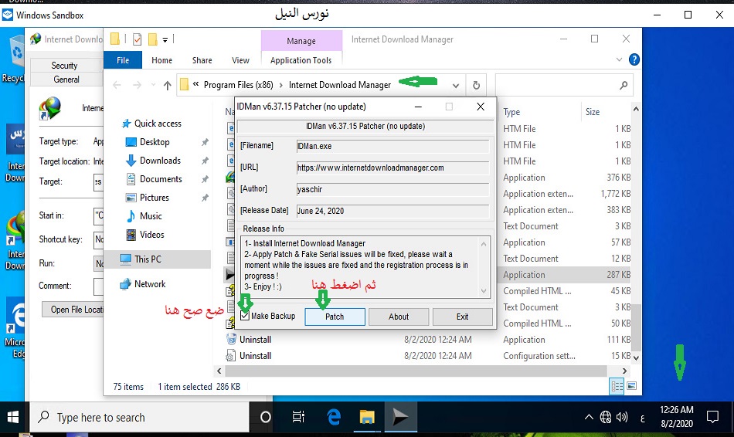Image resolution: width=734 pixels, height=437 pixels.
Task: Switch to details view layout
Action: click(617, 386)
